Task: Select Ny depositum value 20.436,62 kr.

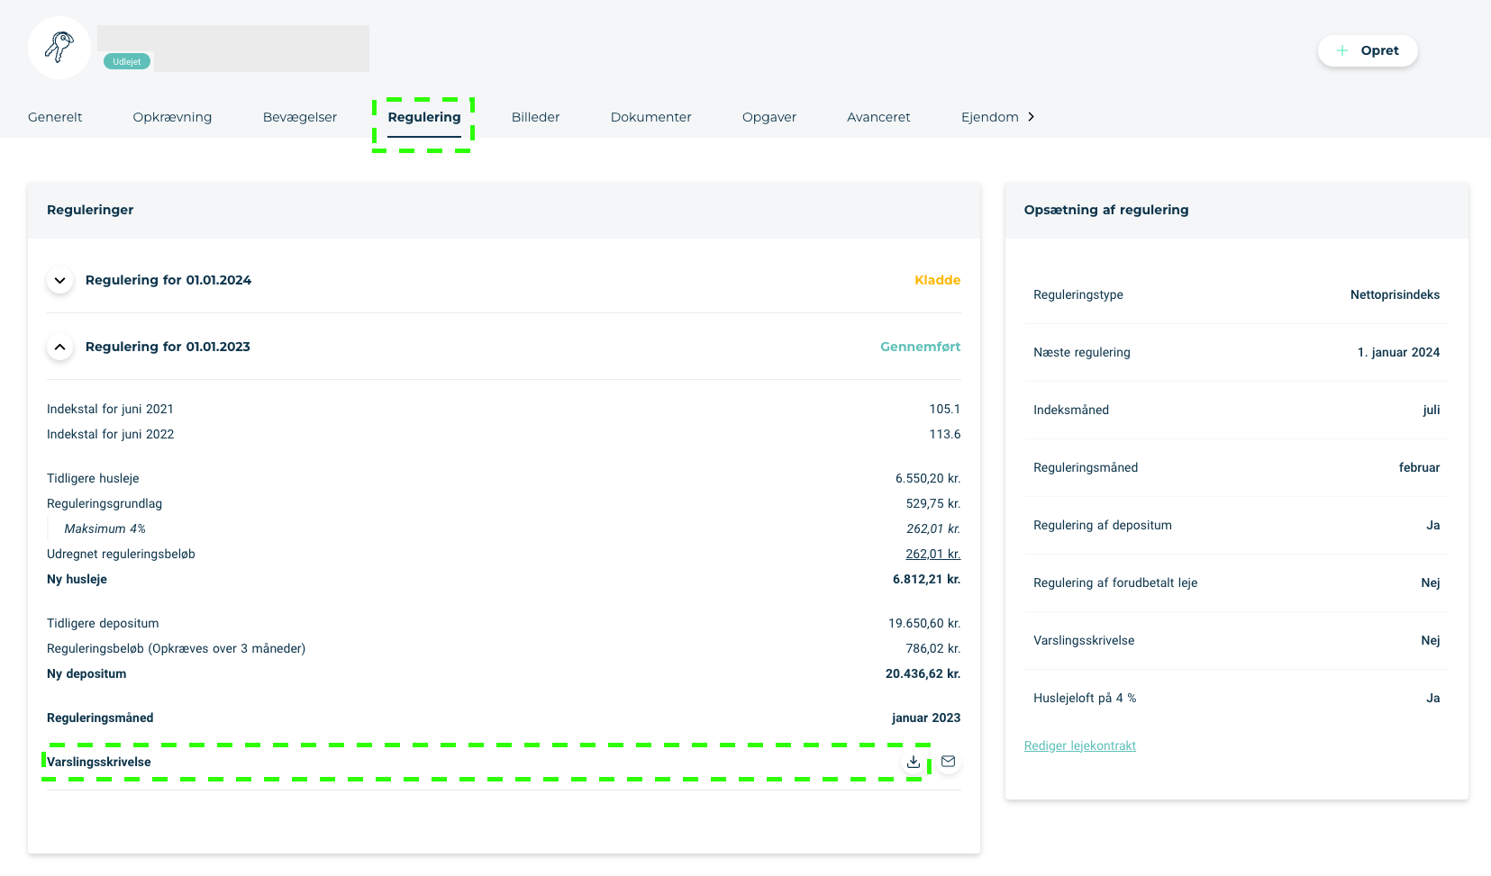Action: (x=923, y=673)
